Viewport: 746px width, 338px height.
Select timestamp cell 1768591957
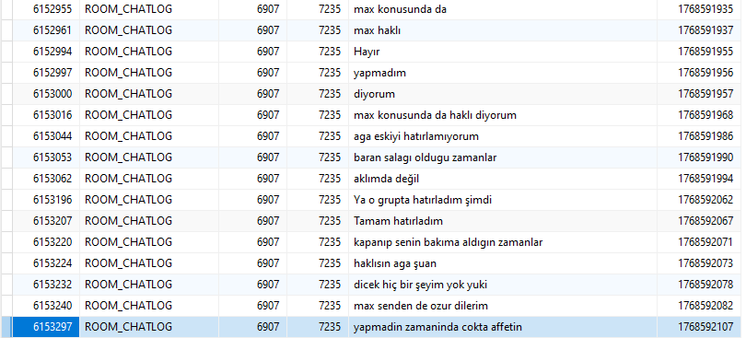(x=699, y=94)
